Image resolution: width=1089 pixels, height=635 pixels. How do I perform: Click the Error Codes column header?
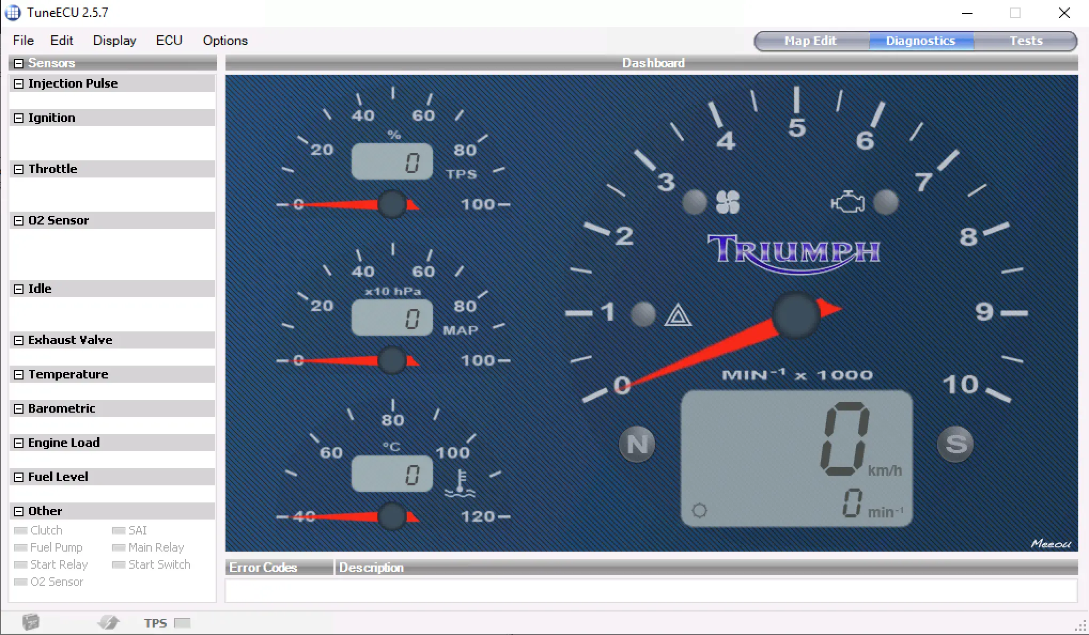click(x=263, y=567)
